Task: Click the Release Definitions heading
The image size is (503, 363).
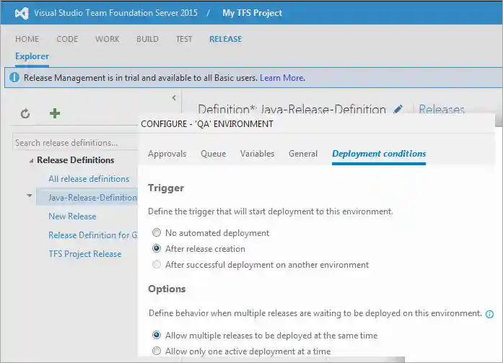Action: tap(75, 160)
